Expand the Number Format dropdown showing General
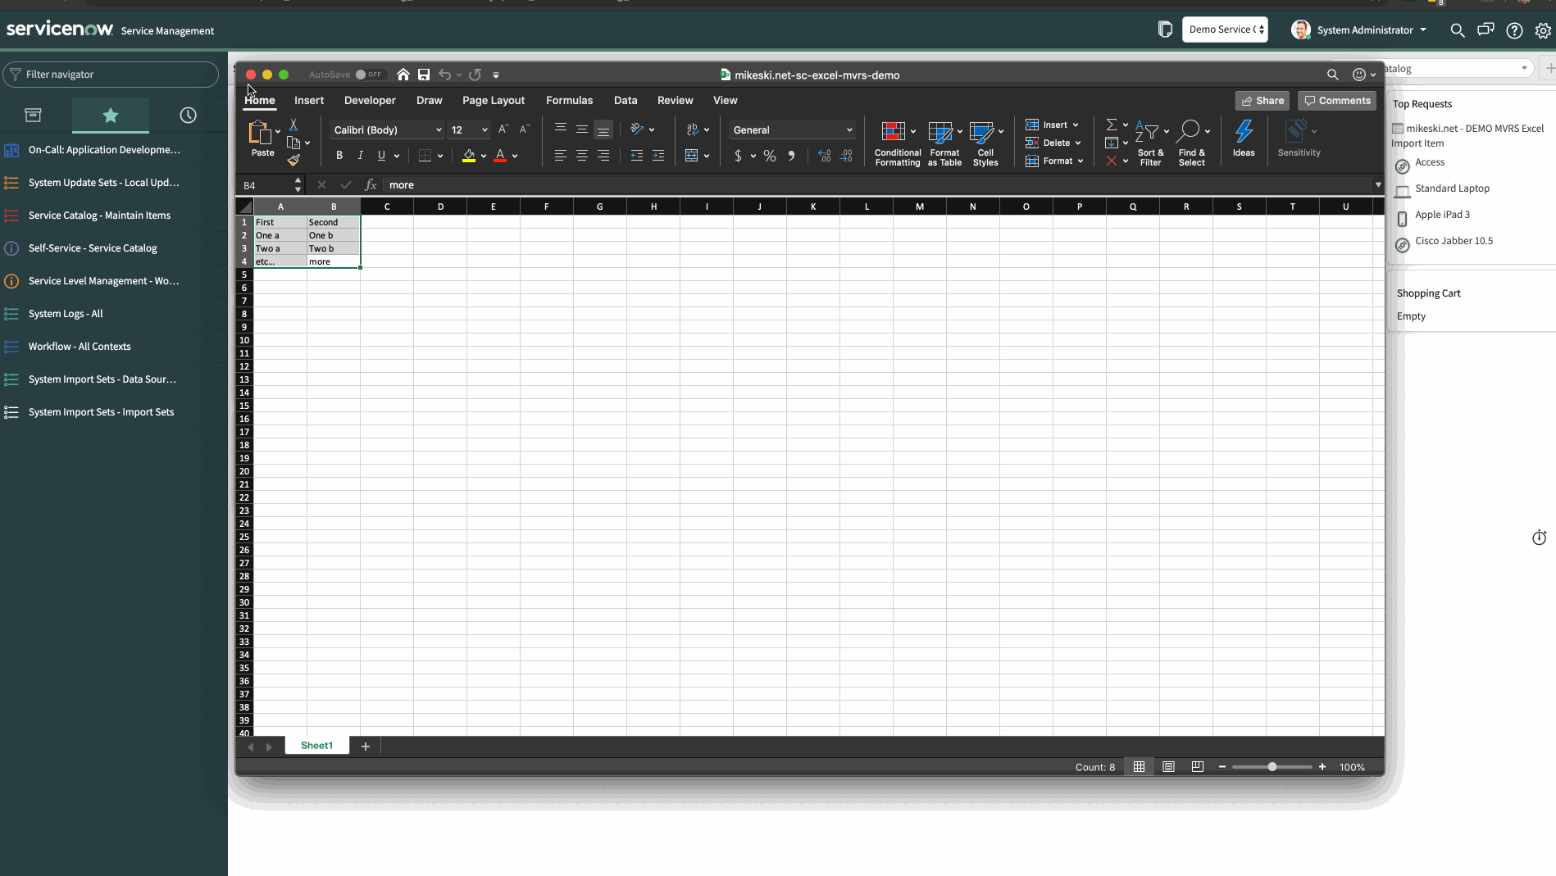 click(x=849, y=129)
